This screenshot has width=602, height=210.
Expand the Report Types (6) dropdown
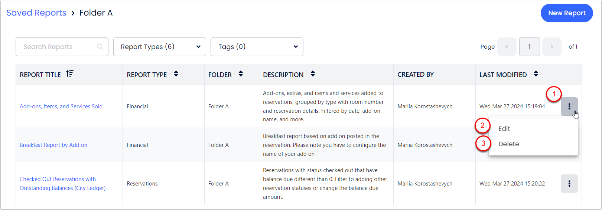click(x=159, y=47)
